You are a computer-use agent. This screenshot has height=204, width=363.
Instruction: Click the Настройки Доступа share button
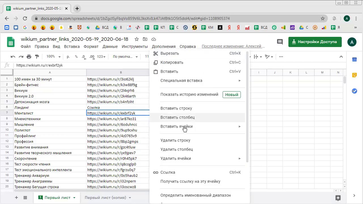click(x=315, y=42)
